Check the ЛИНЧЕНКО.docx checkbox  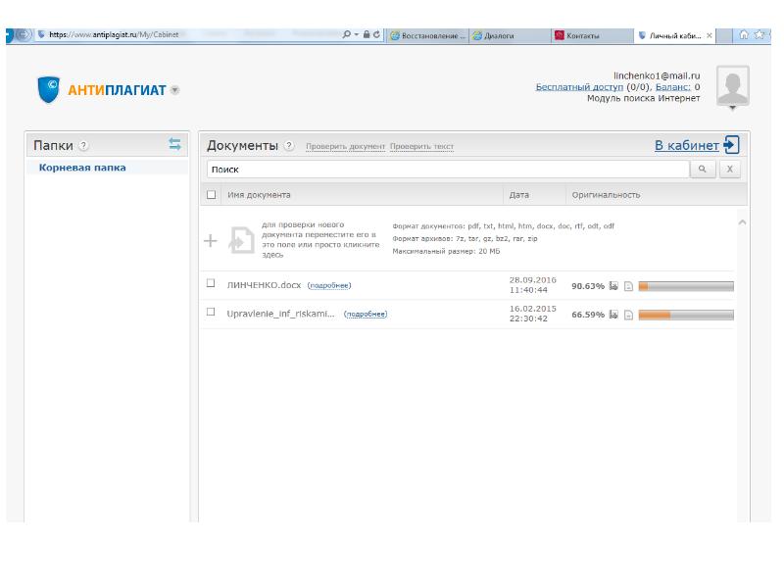pos(211,284)
